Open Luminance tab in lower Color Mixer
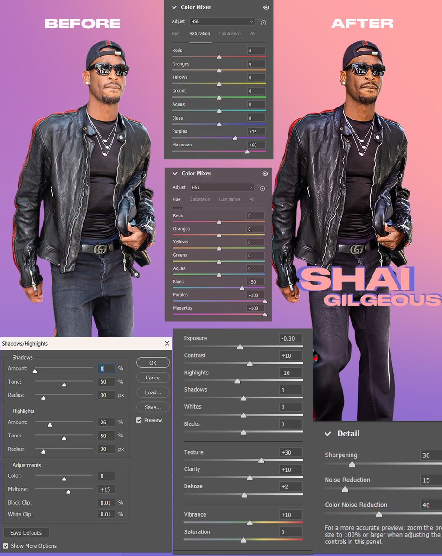 (230, 199)
